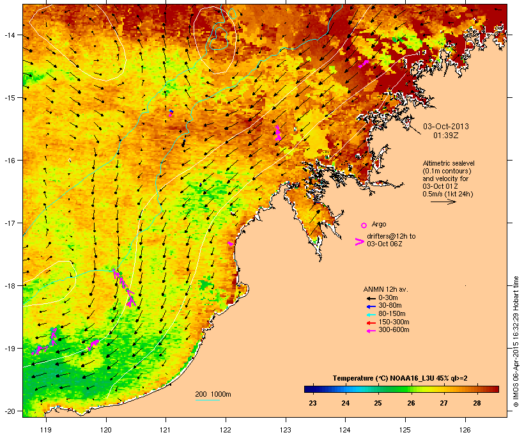Click the longitude axis label 123
524x435 pixels.
pos(286,430)
